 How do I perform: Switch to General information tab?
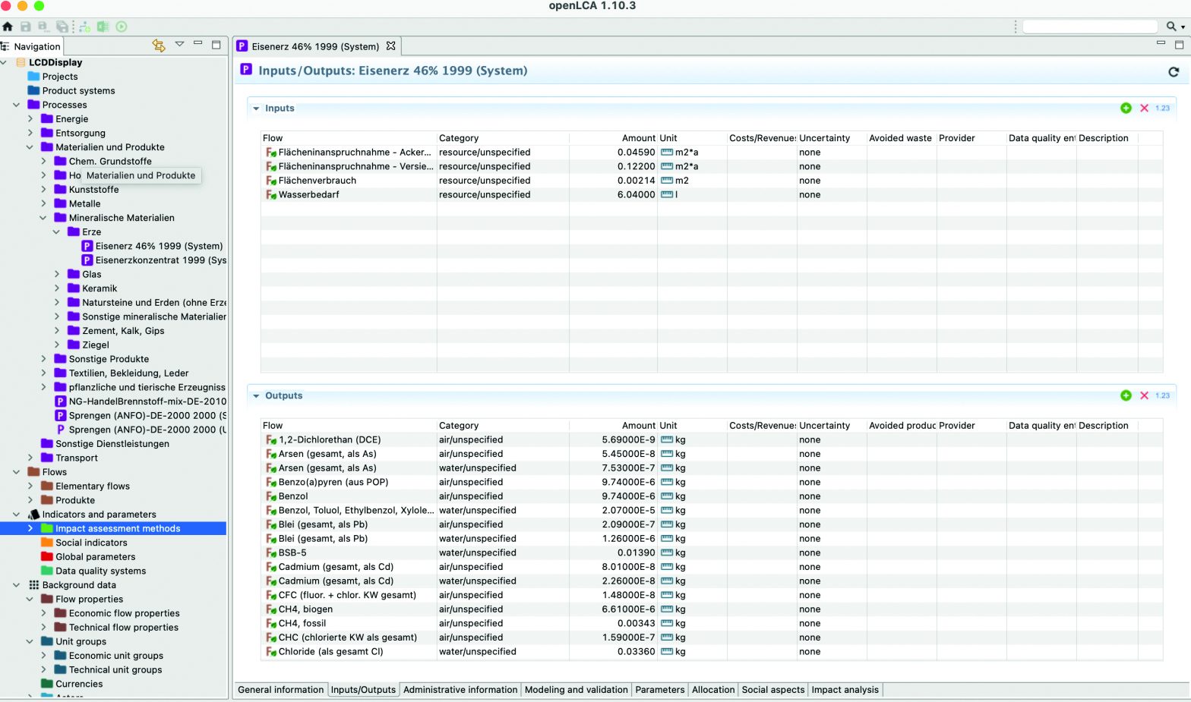(280, 690)
